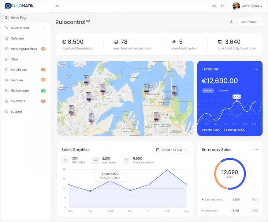
Task: Open File Manager in sidebar
Action: point(25,90)
